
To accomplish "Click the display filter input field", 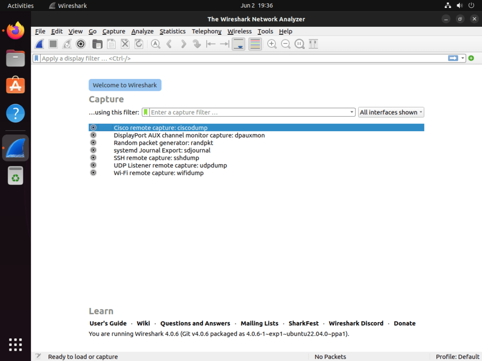I will coord(244,58).
